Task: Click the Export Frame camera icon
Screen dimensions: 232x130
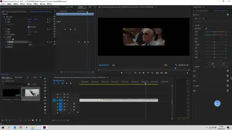Action: (x=166, y=73)
